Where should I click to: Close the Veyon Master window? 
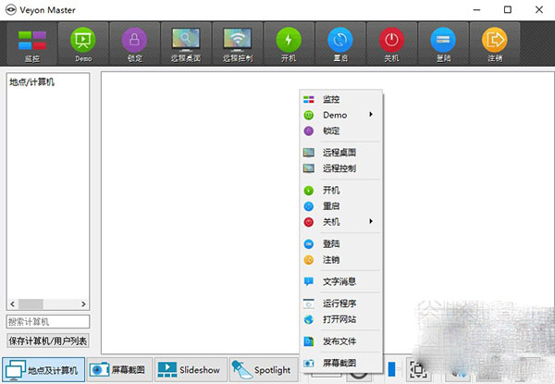(x=538, y=10)
